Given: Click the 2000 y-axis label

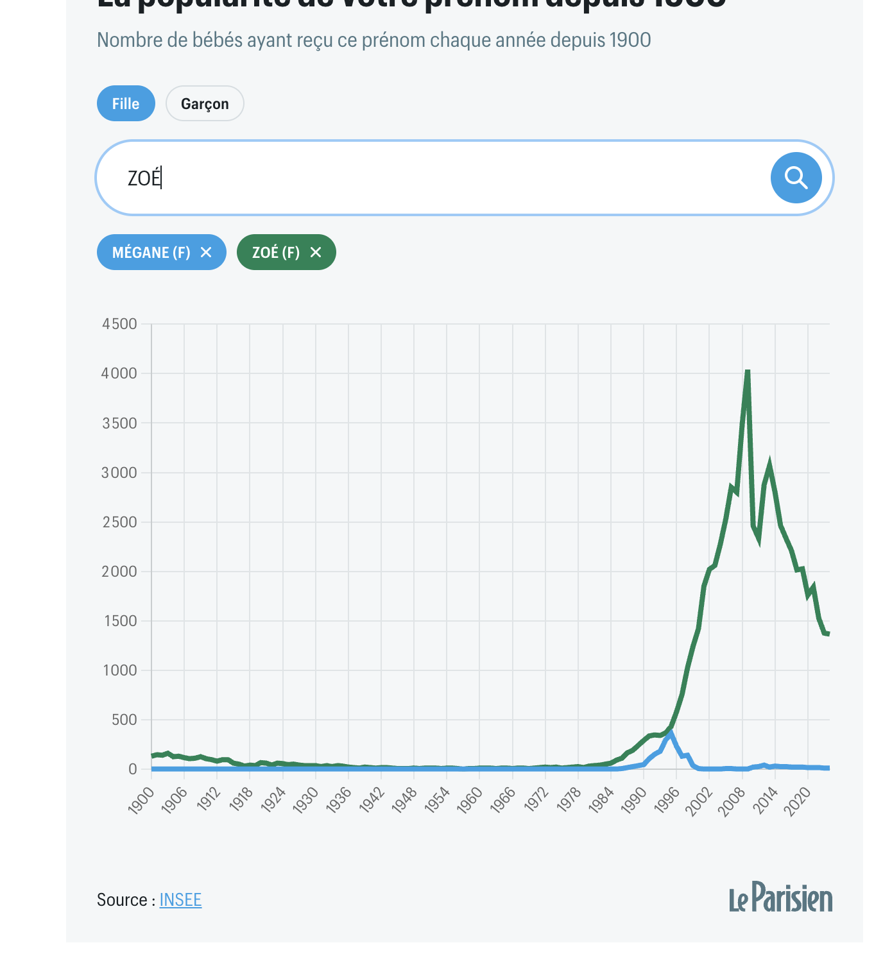Looking at the screenshot, I should click(119, 571).
